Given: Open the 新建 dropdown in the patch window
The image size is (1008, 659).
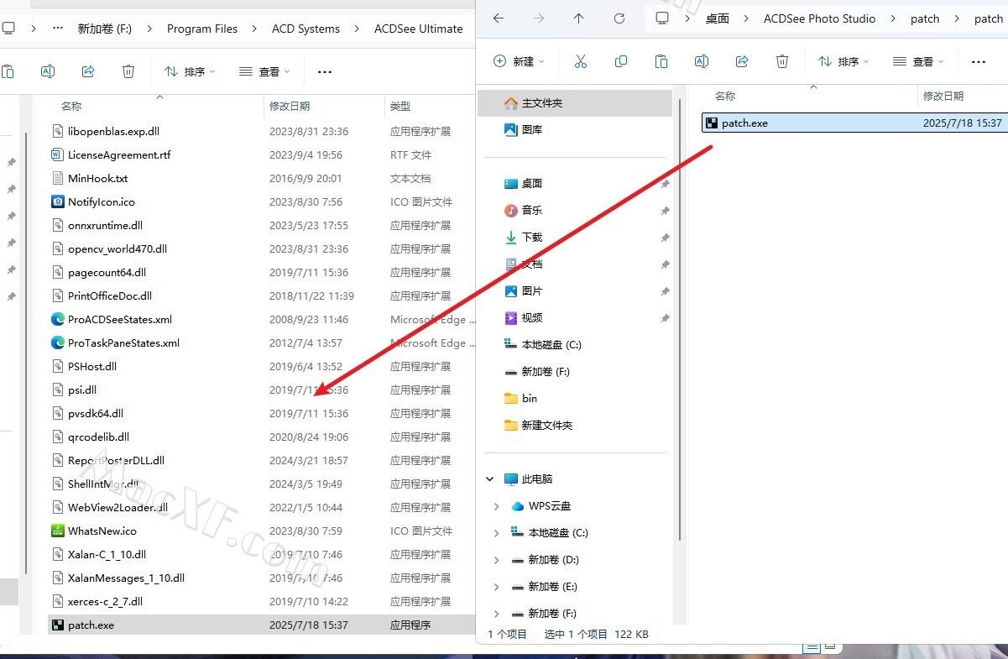Looking at the screenshot, I should tap(519, 61).
